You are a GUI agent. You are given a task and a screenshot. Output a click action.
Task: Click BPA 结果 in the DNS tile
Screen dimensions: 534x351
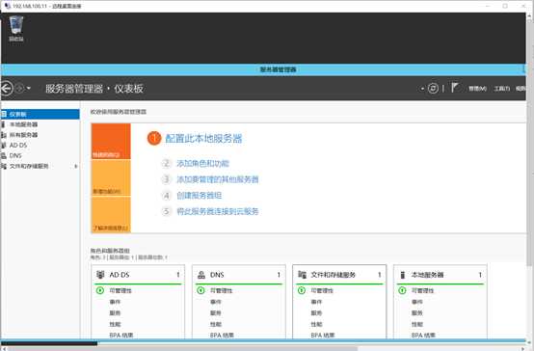[x=222, y=335]
